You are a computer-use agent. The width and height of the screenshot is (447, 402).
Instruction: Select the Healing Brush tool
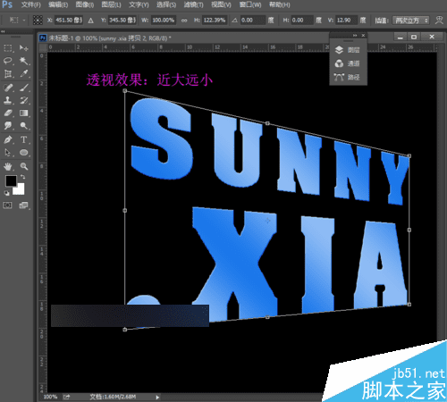click(x=8, y=88)
